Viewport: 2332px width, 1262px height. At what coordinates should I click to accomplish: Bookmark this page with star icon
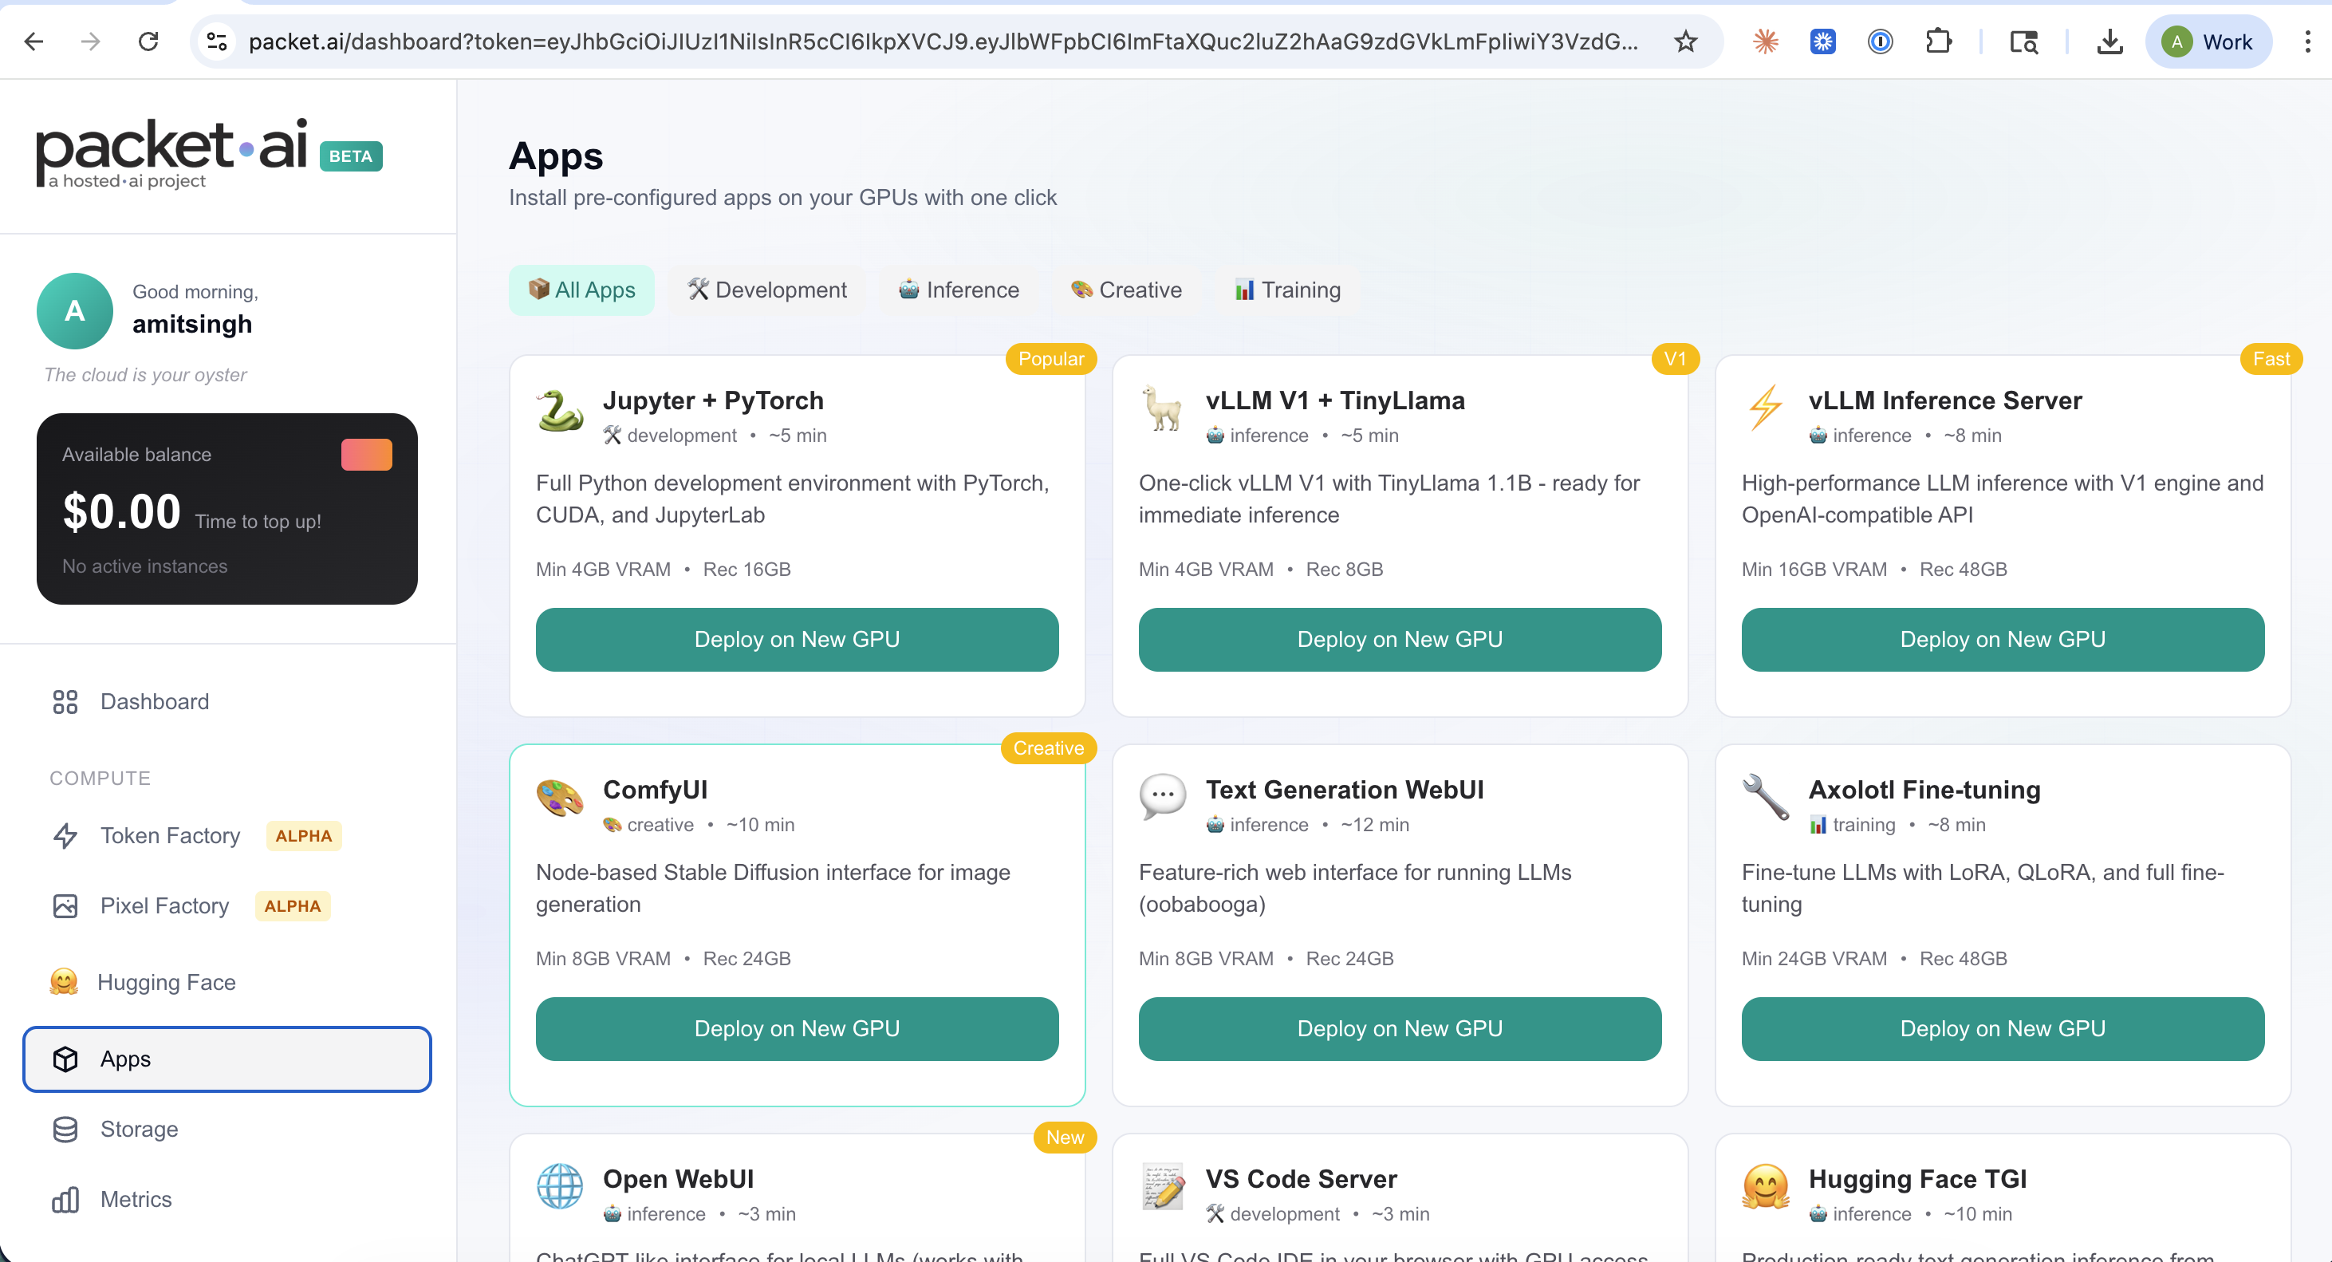(x=1684, y=41)
